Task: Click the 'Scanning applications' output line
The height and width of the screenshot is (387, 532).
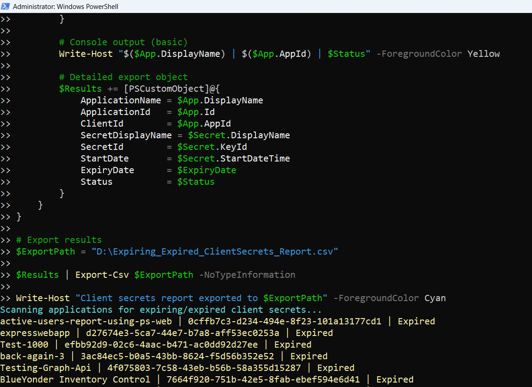Action: (x=161, y=310)
